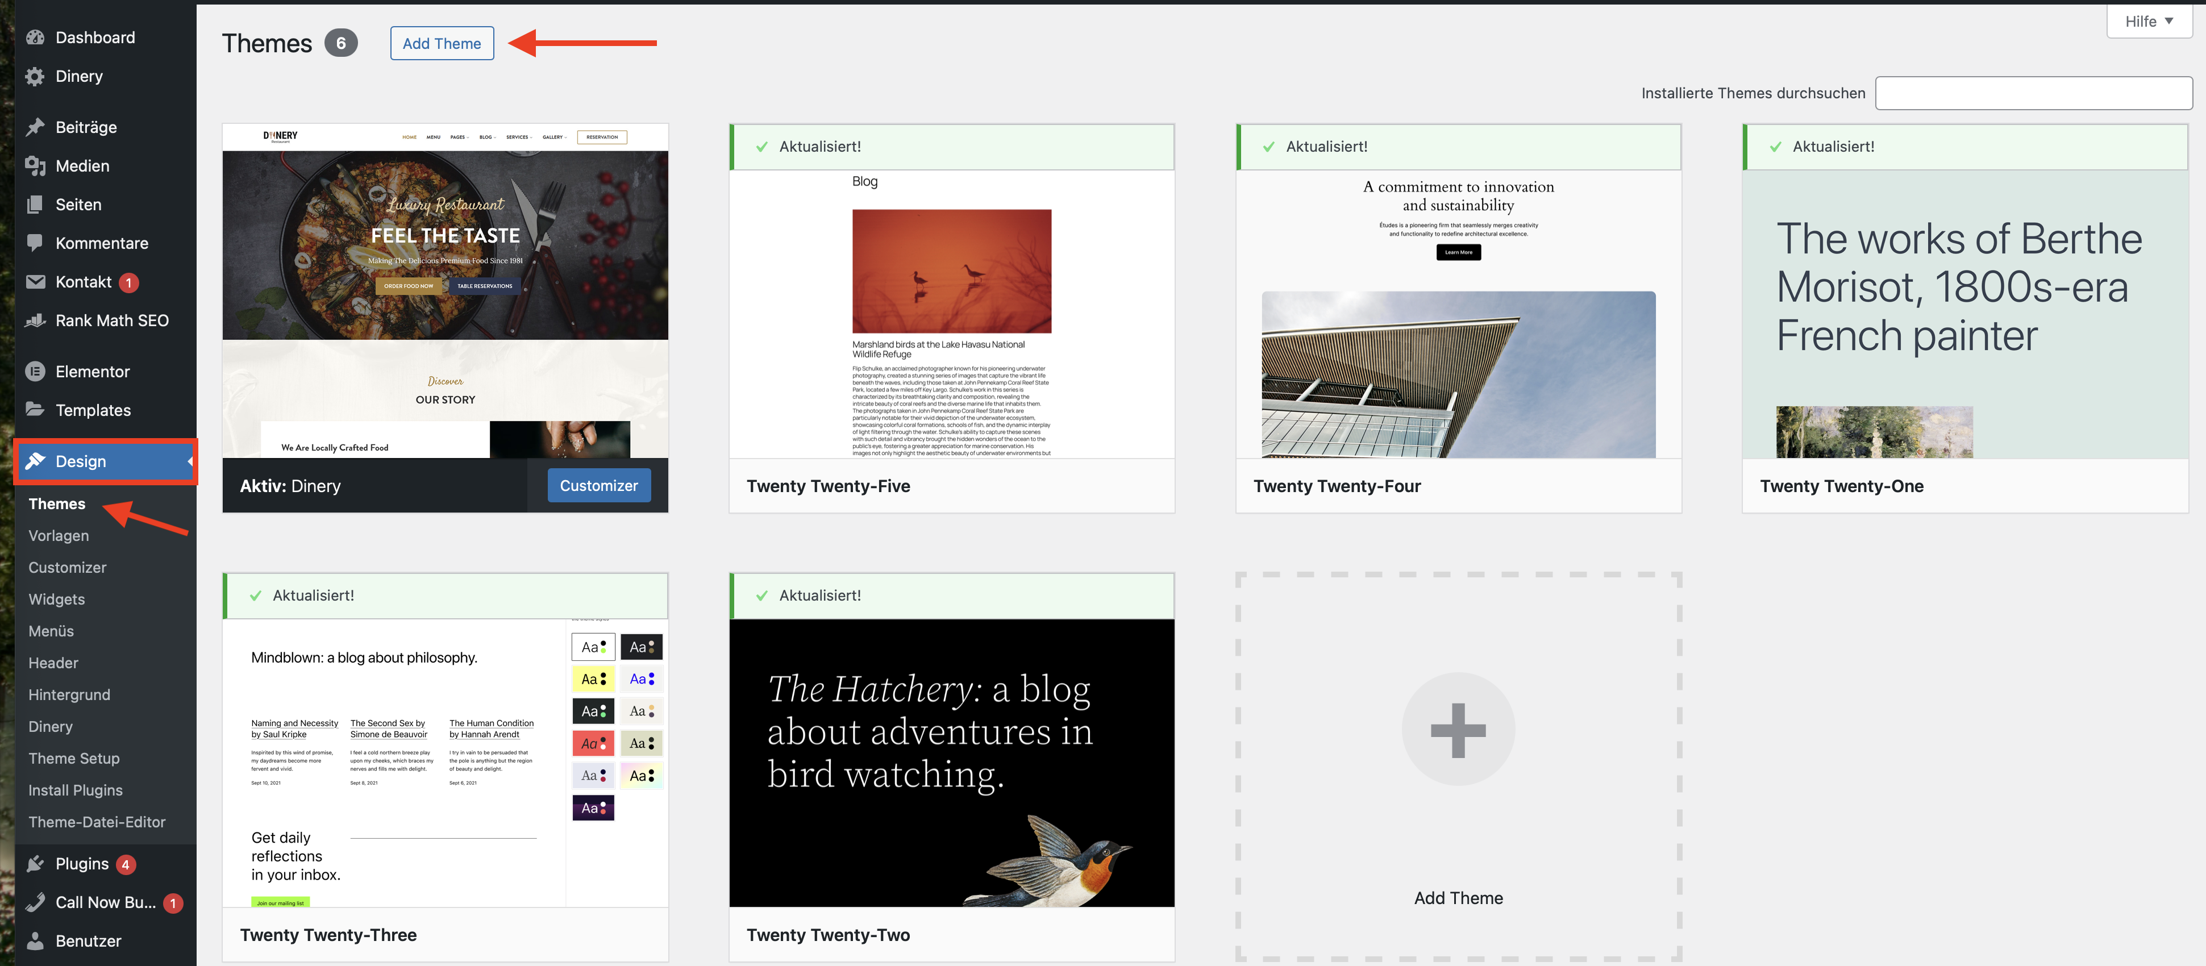Click the Kontakt notification badge

[128, 282]
